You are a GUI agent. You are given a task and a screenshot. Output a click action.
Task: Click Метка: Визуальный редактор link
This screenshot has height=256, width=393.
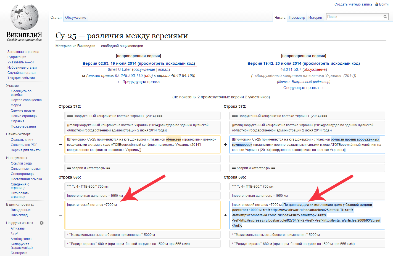tap(304, 82)
